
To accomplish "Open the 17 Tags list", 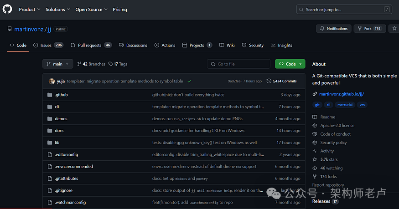I will [x=118, y=64].
